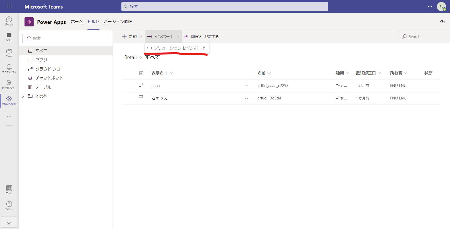Click the Power Apps purple logo
Screen dimensions: 450x229
pyautogui.click(x=29, y=22)
